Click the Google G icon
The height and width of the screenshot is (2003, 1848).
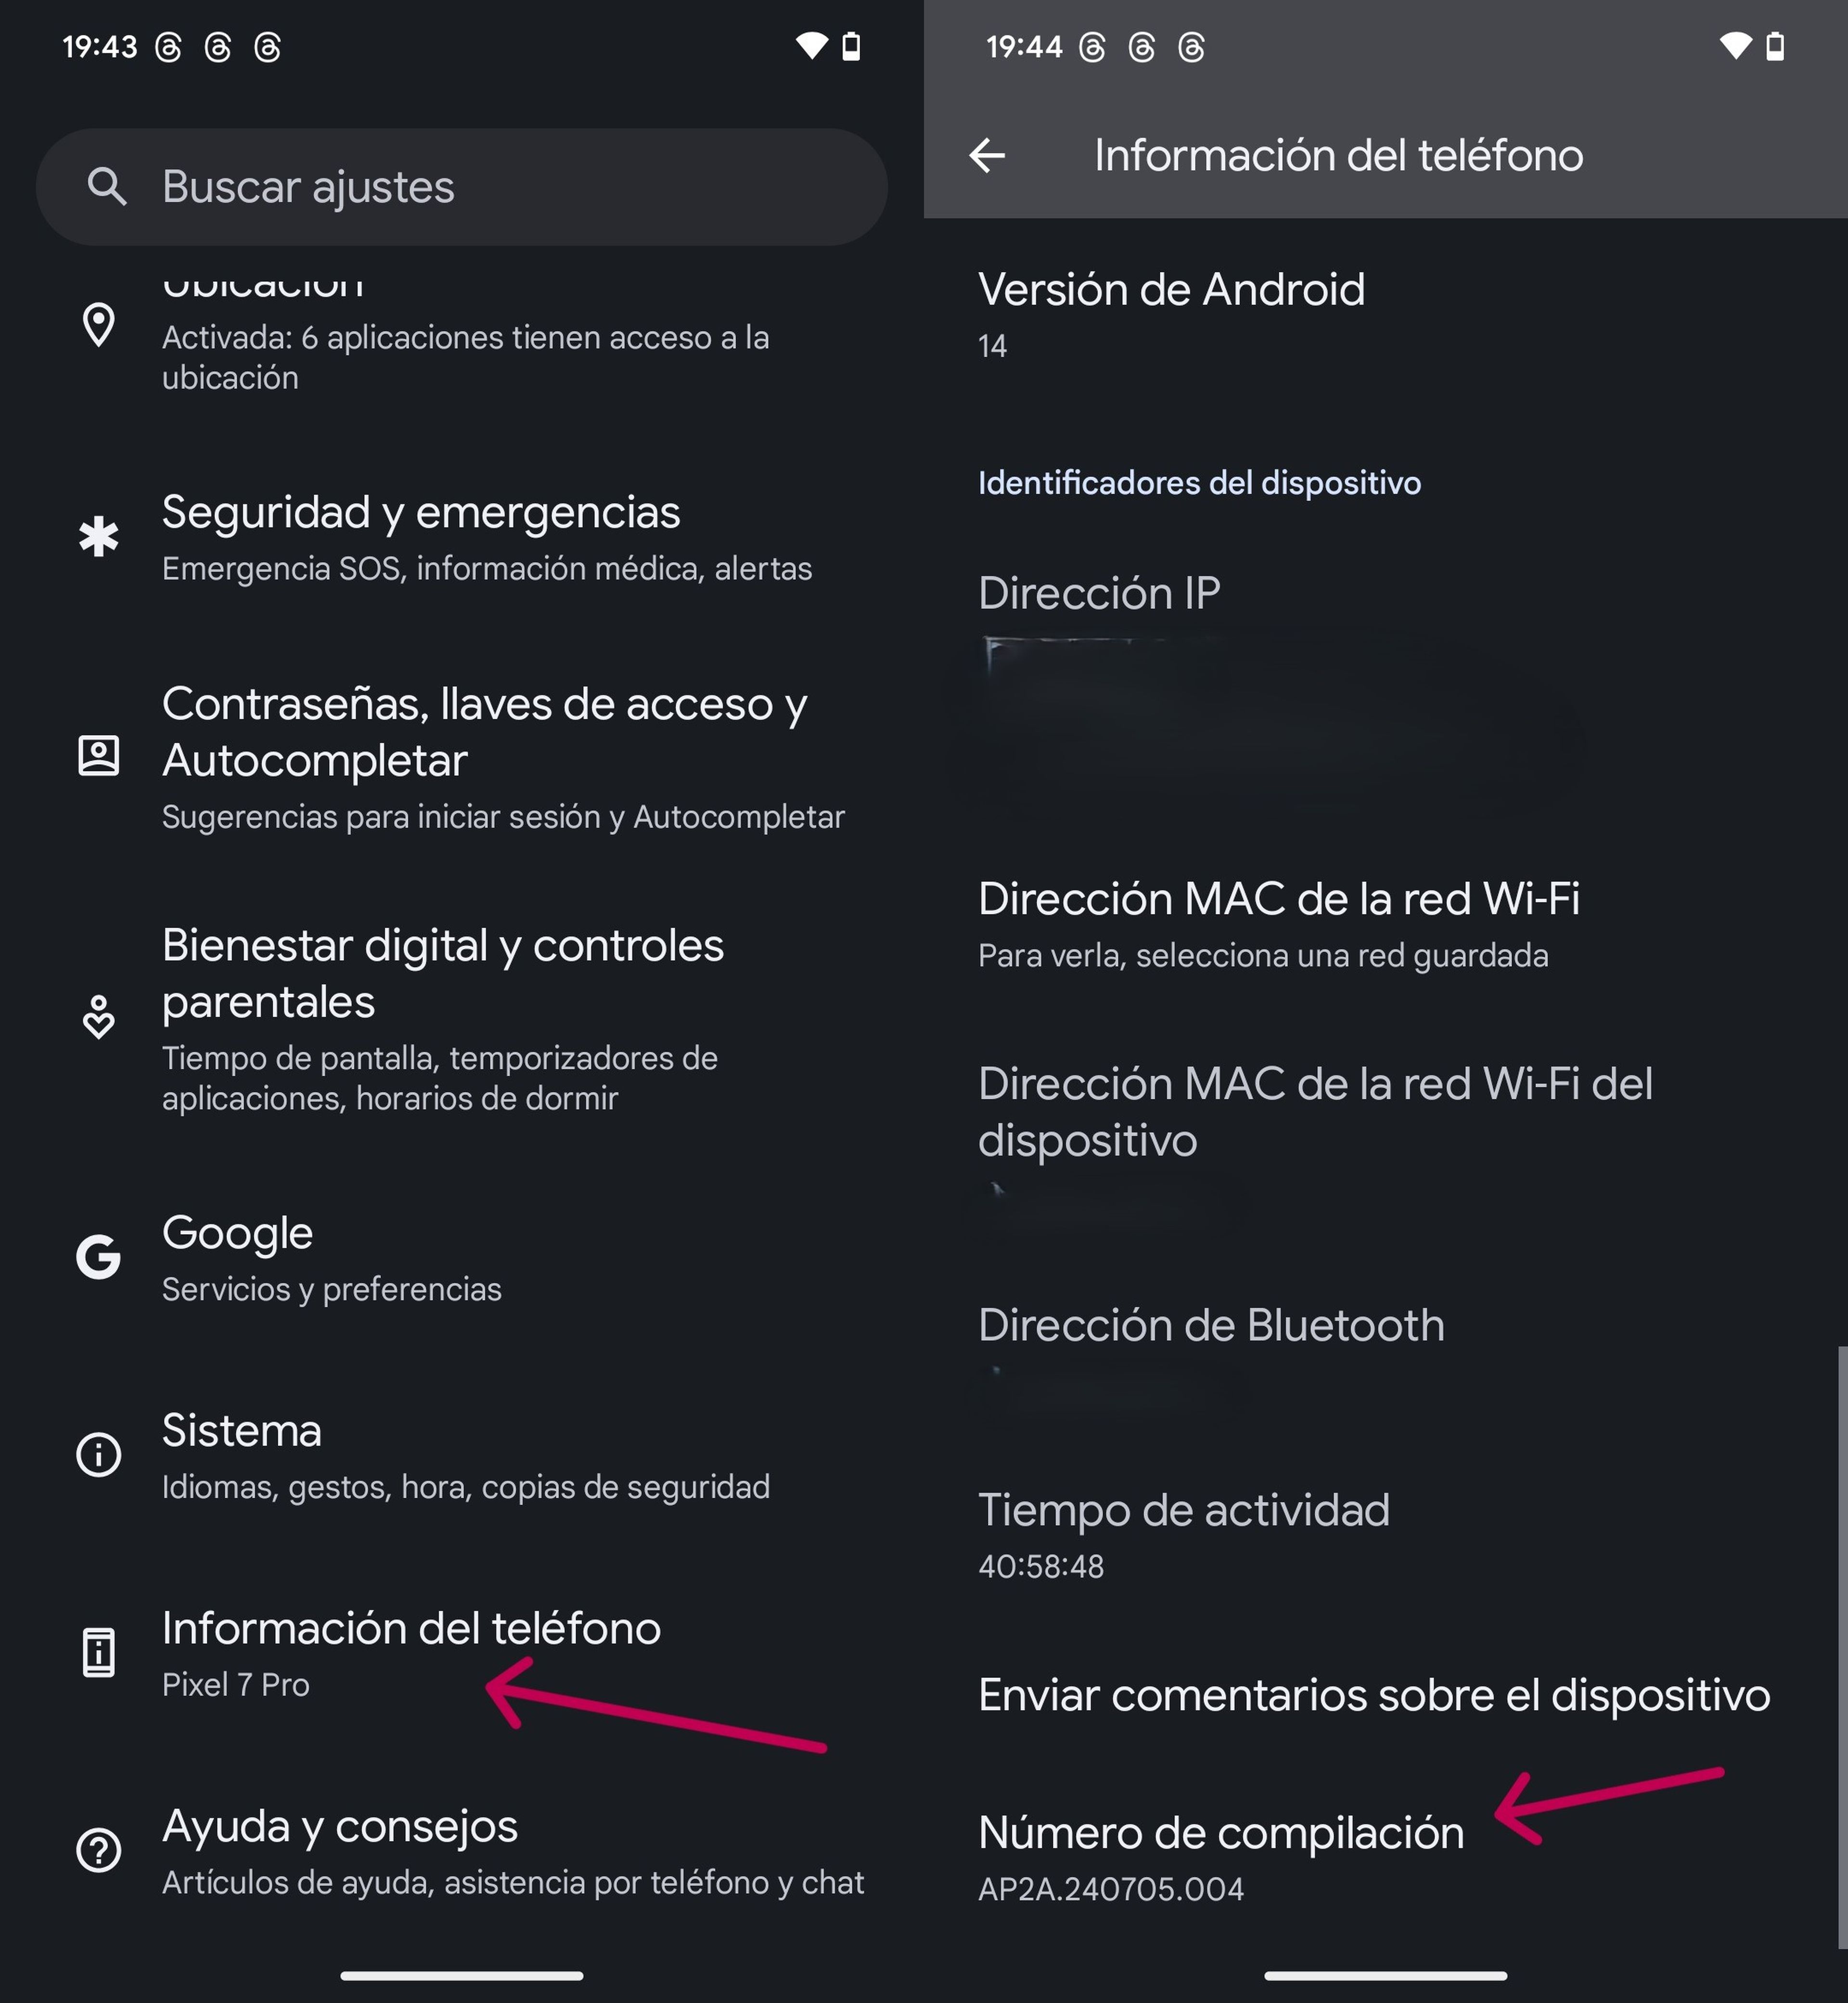pos(98,1258)
